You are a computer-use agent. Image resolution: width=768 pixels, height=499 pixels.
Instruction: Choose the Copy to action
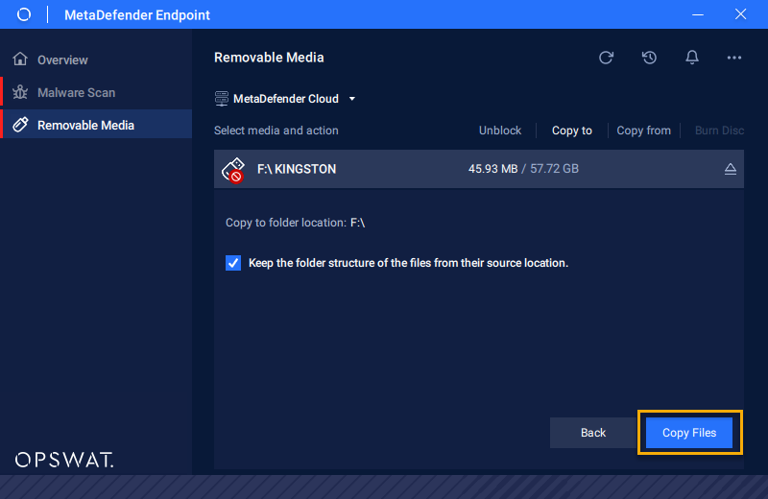click(571, 131)
